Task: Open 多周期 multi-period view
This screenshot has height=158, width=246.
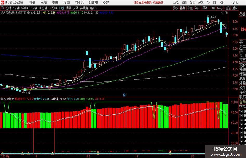Action: point(84,8)
